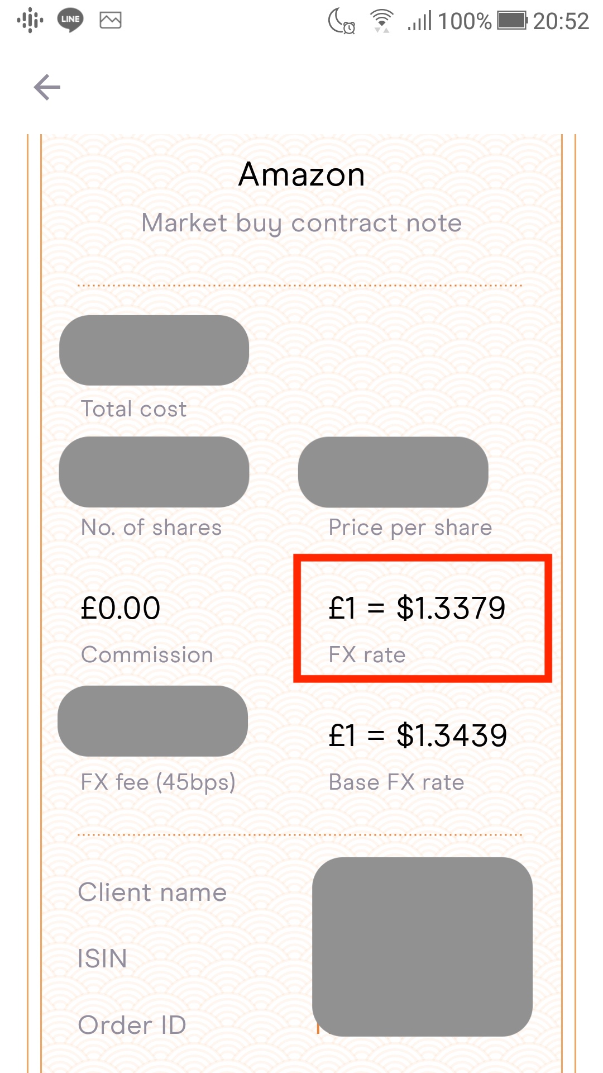Tap the Amazon title heading
The image size is (603, 1073).
click(x=301, y=174)
